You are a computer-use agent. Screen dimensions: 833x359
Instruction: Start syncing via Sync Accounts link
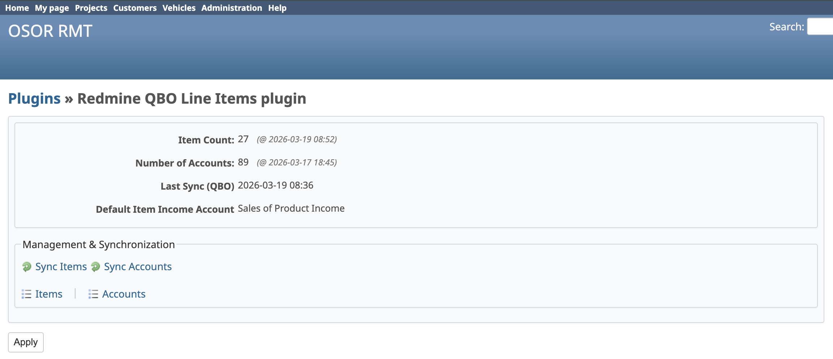click(x=137, y=267)
